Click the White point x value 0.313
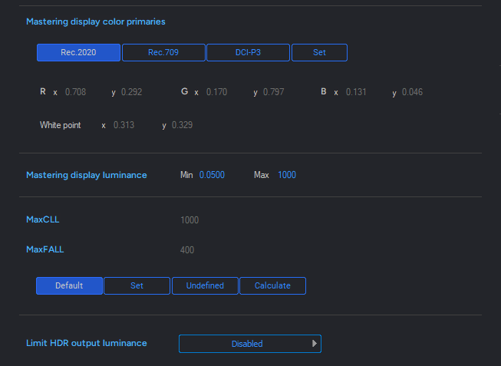 (x=124, y=125)
